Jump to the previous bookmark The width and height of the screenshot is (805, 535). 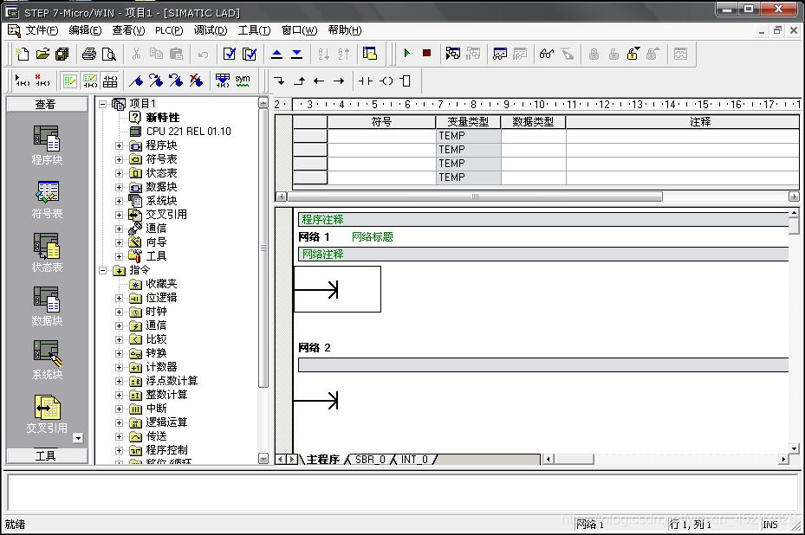tap(176, 81)
